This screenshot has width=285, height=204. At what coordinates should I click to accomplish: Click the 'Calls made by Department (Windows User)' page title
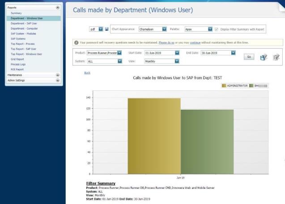point(133,10)
